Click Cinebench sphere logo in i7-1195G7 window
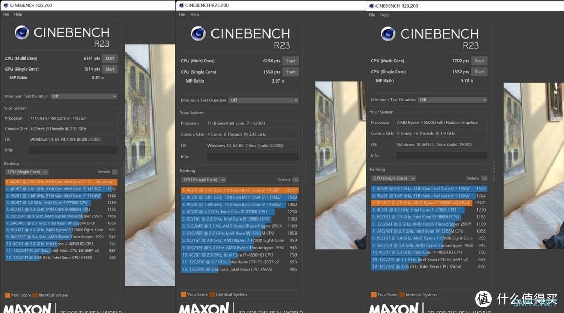Screen dimensions: 564x313 pyautogui.click(x=21, y=33)
